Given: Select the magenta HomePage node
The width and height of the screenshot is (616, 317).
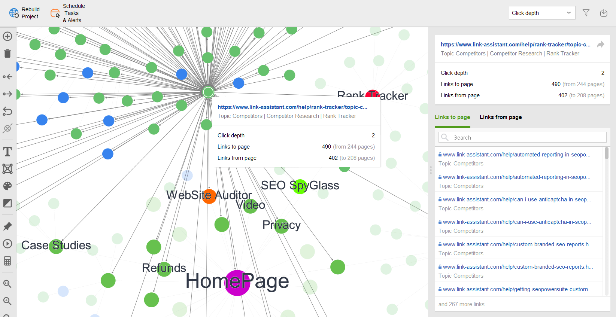Looking at the screenshot, I should (237, 283).
